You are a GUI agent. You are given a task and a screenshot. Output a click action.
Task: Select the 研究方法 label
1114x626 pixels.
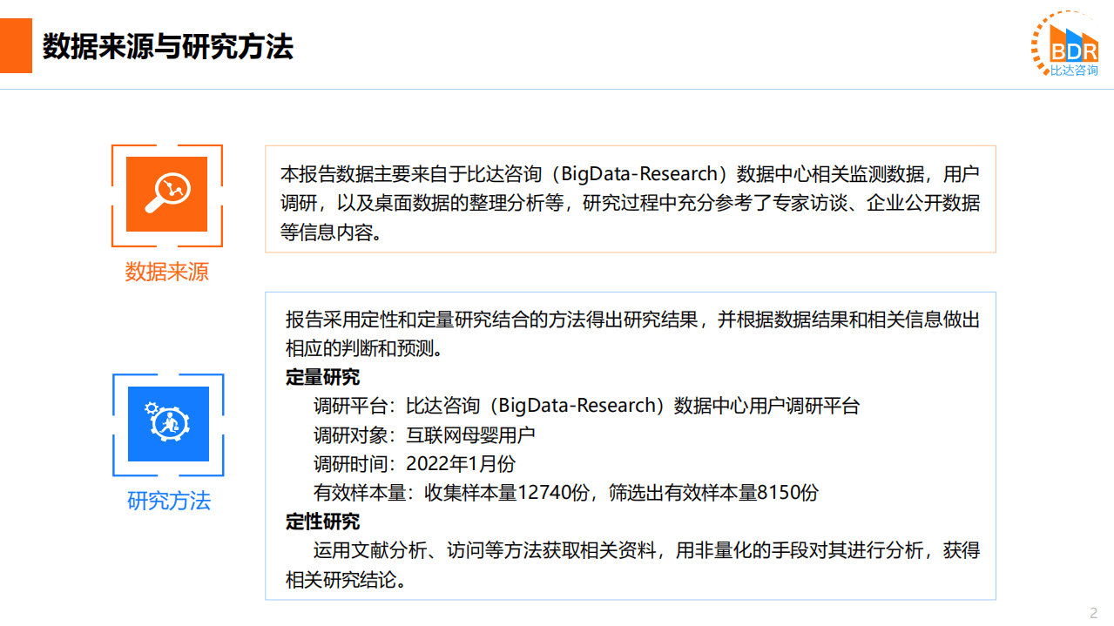tap(167, 501)
